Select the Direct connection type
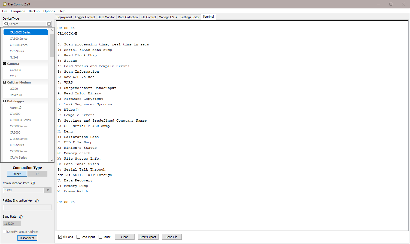The width and height of the screenshot is (410, 244). point(17,174)
